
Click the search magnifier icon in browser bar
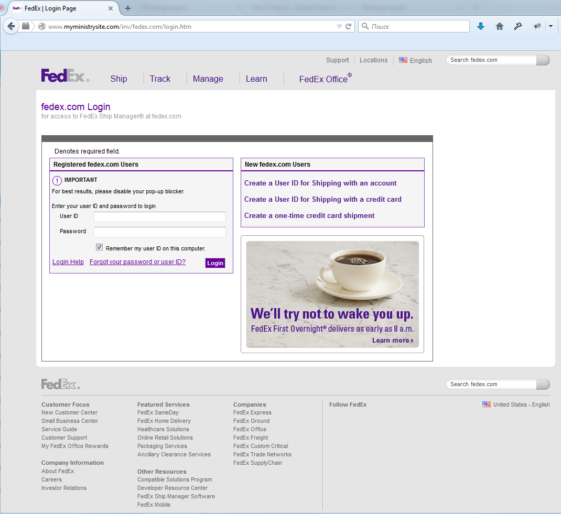click(x=365, y=26)
